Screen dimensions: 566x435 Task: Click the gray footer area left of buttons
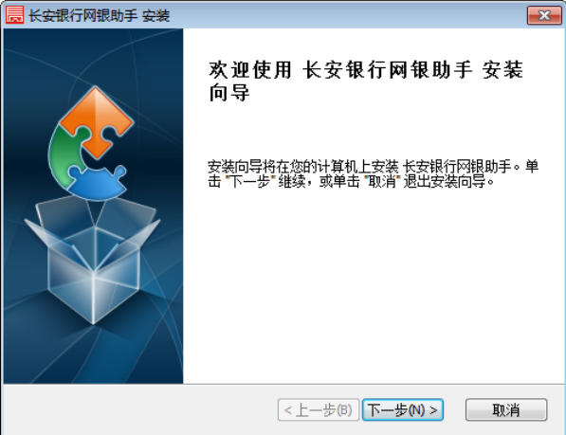[139, 409]
